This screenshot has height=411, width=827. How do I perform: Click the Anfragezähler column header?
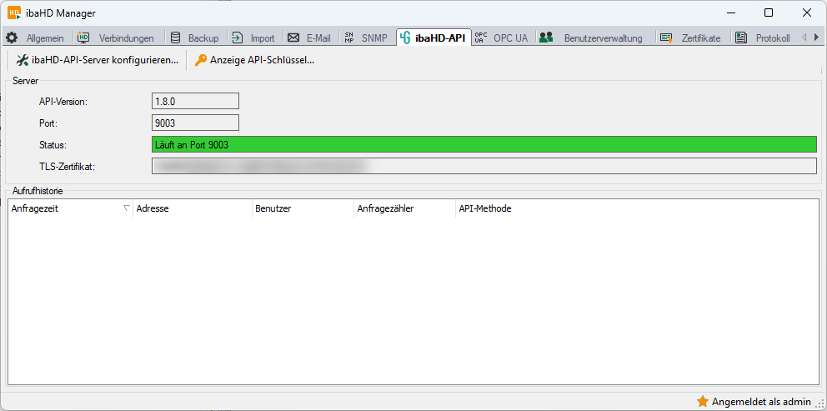tap(404, 208)
